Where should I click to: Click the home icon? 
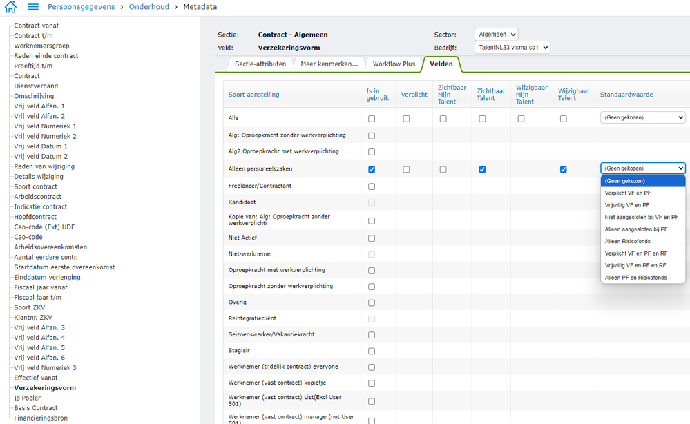coord(10,7)
